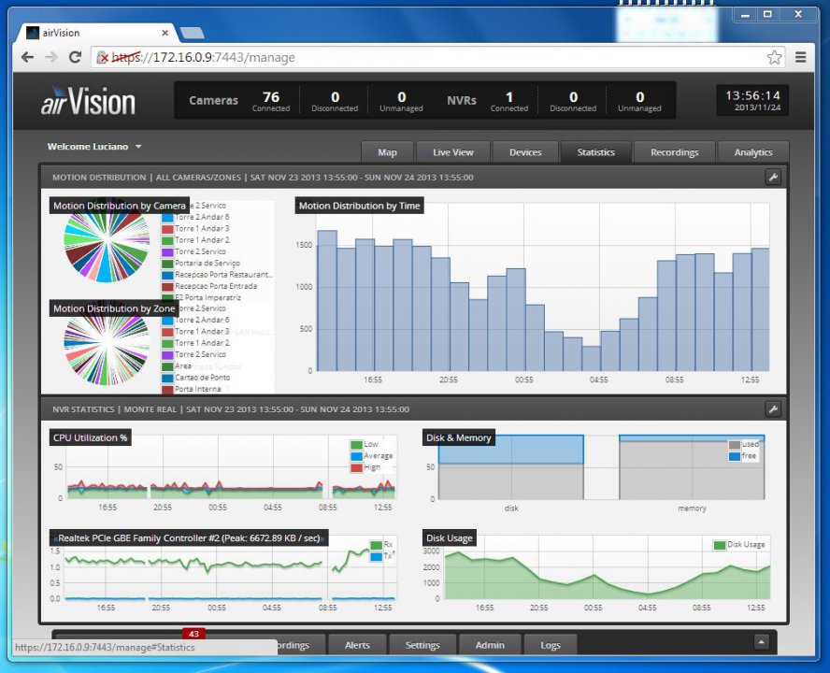This screenshot has height=673, width=830.
Task: Expand the Welcome Luciano user dropdown
Action: (94, 147)
